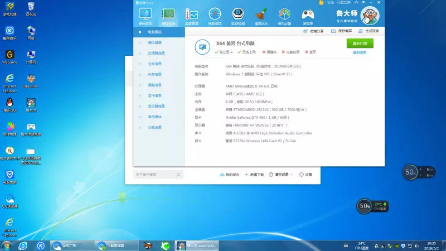
Task: Open the QQ浏览器 desktop icon
Action: pyautogui.click(x=9, y=201)
